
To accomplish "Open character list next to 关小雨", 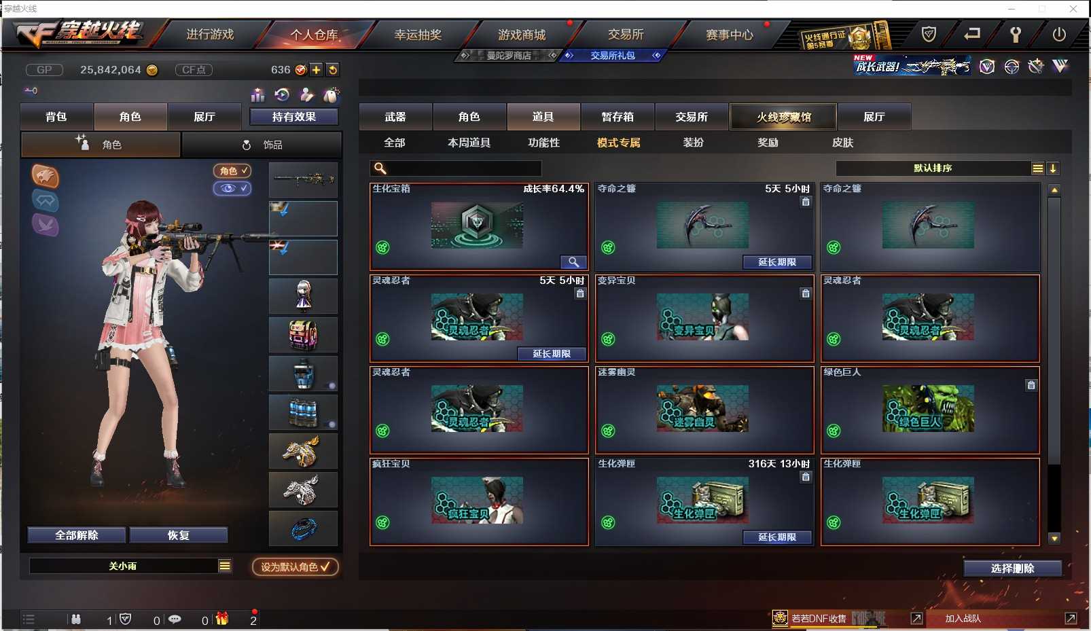I will 225,566.
